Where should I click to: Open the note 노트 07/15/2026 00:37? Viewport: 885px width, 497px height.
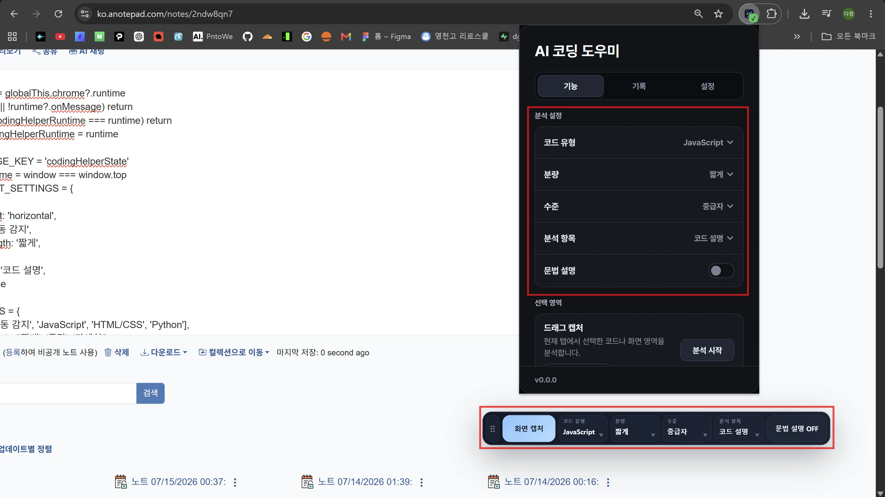pos(179,482)
